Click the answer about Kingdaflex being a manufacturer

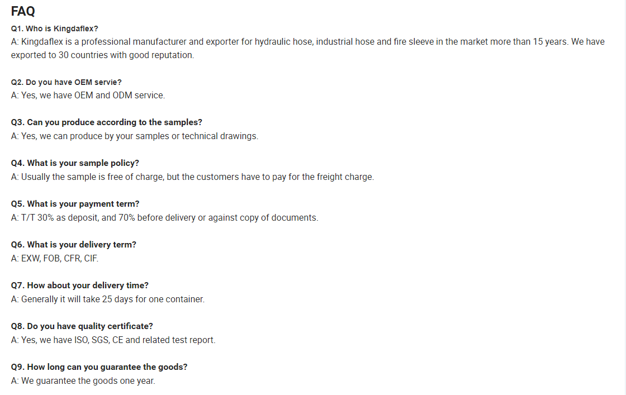coord(308,48)
